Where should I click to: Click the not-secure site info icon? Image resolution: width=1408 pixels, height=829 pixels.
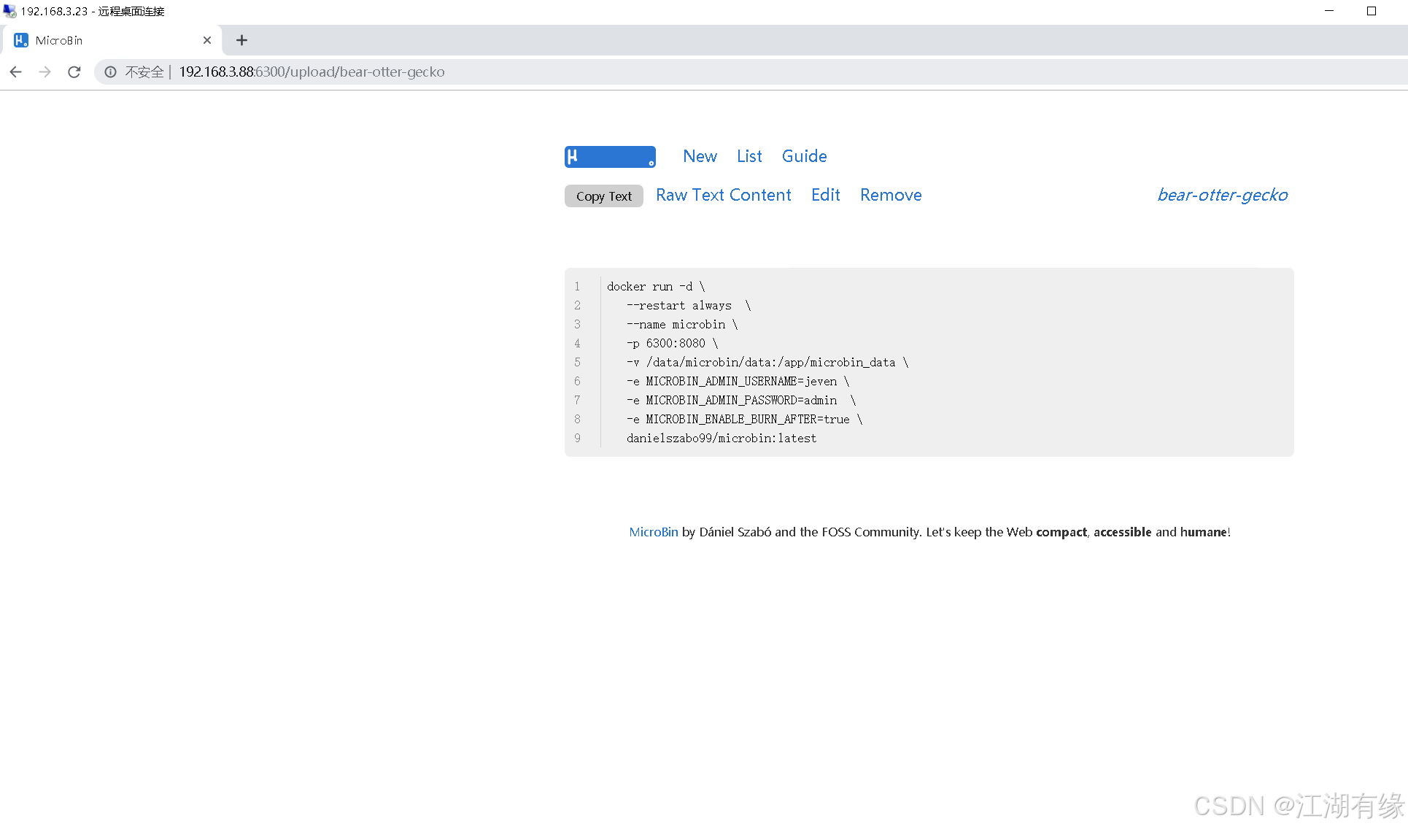point(111,72)
